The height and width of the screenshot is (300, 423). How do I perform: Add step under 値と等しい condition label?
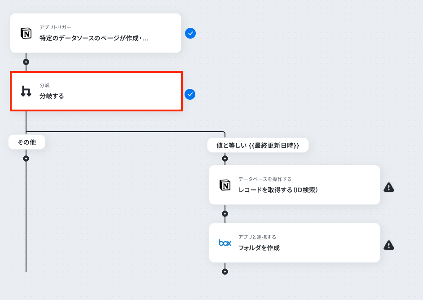click(225, 159)
